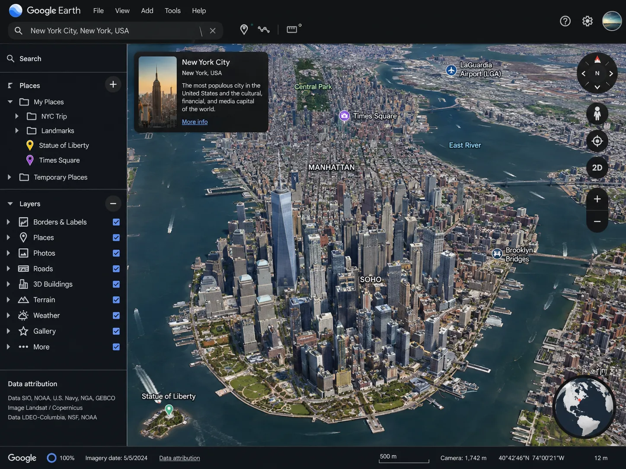The image size is (626, 469).
Task: Click the compass north arrow
Action: point(597,60)
